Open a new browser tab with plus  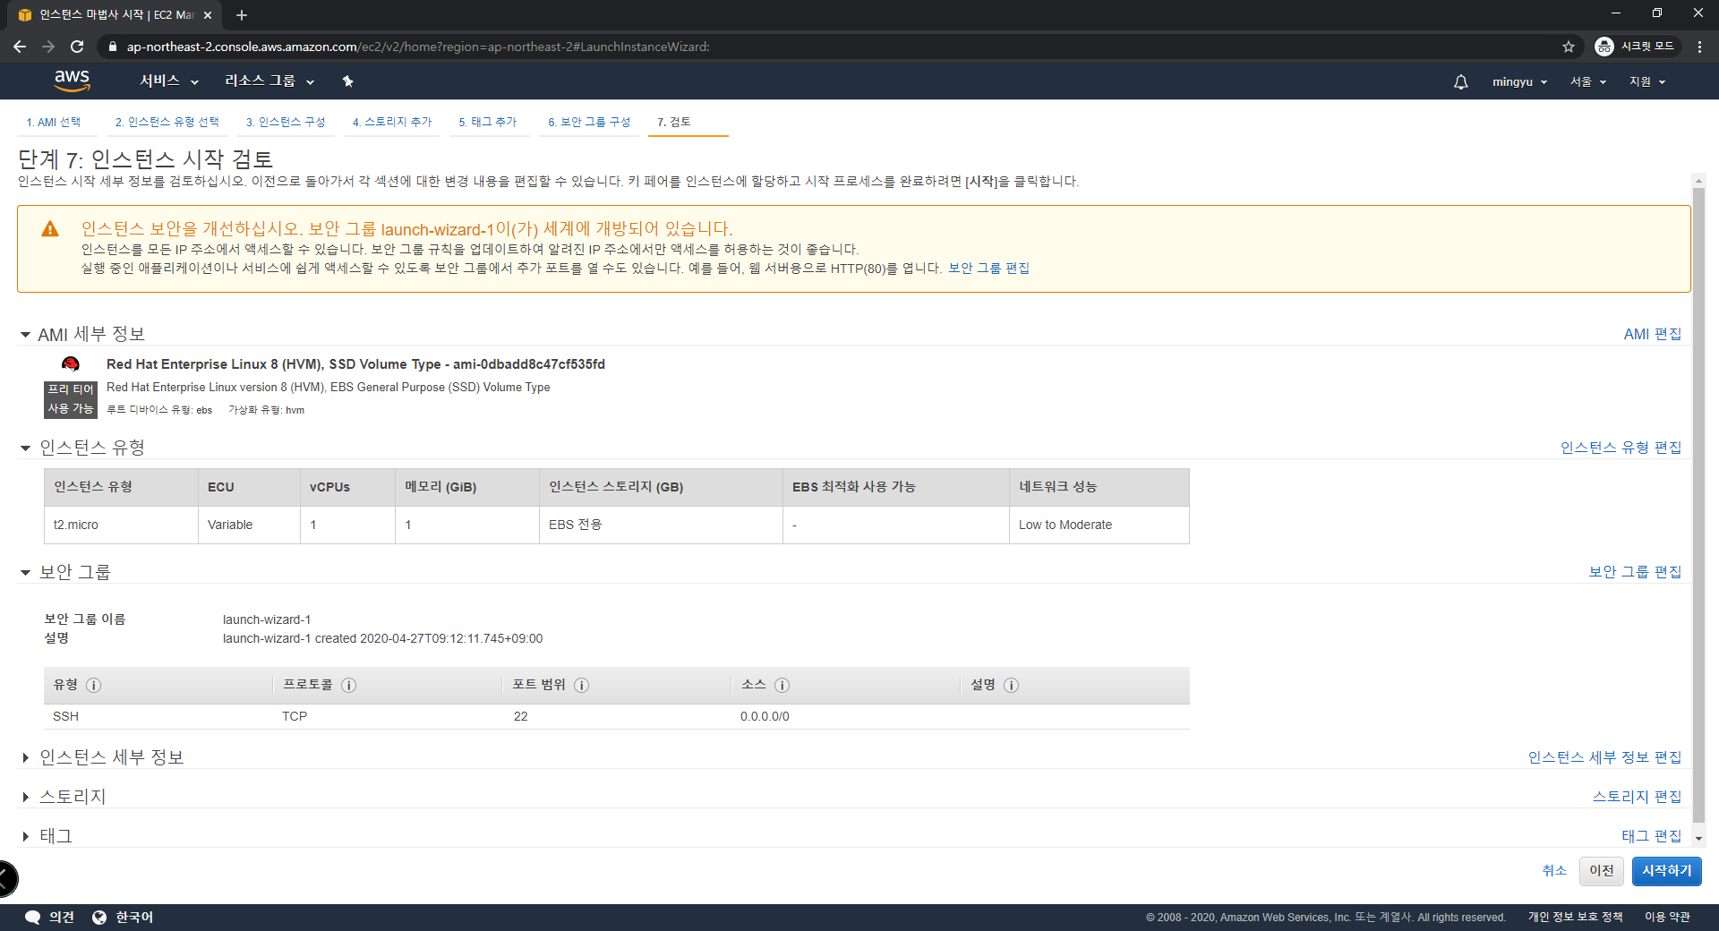click(242, 15)
